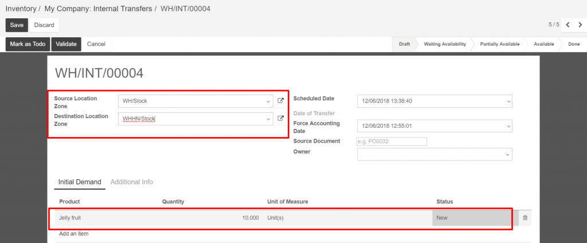Image resolution: width=587 pixels, height=243 pixels.
Task: Save the transfer record
Action: tap(17, 25)
